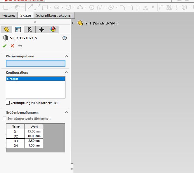
Task: Select the solid Line tool
Action: 30,7
